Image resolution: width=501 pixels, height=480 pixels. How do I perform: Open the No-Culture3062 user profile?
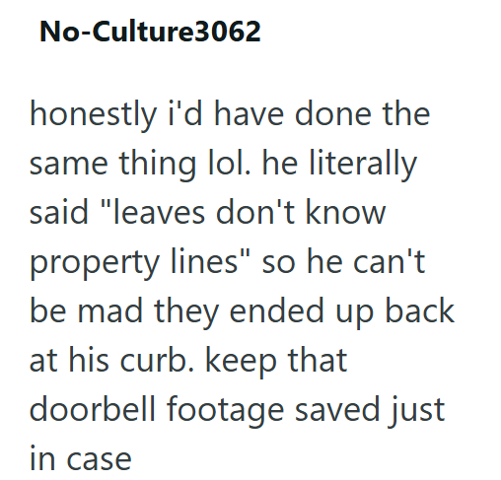[x=150, y=32]
